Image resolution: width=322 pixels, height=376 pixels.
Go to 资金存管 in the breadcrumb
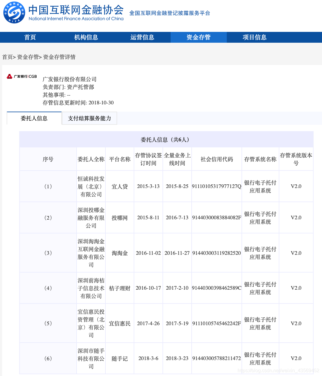coord(28,57)
